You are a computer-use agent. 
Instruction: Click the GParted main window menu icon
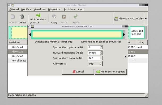tap(9, 5)
